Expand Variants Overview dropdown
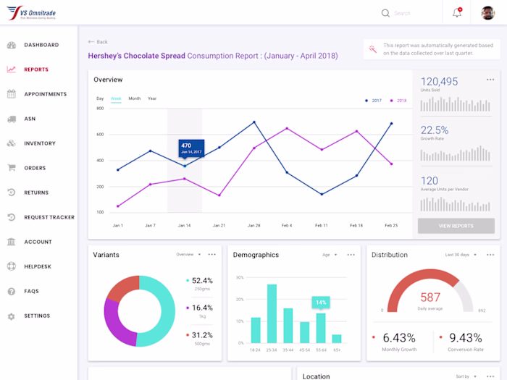Viewport: 507px width, 380px height. [x=188, y=254]
